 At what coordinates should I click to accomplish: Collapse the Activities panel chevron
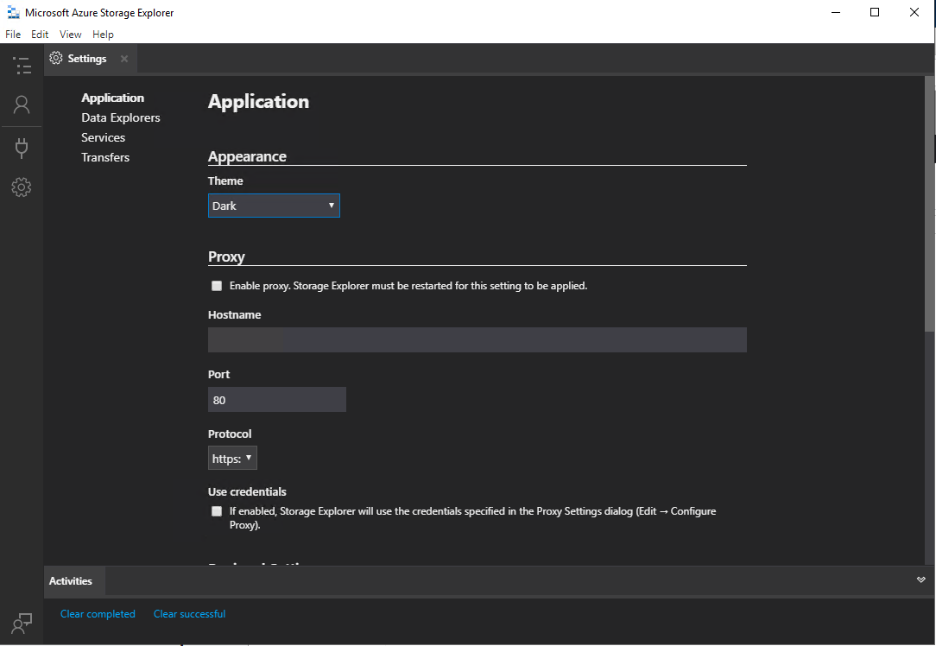[921, 579]
